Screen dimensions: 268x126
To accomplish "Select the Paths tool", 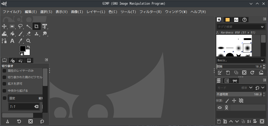I will (4, 41).
